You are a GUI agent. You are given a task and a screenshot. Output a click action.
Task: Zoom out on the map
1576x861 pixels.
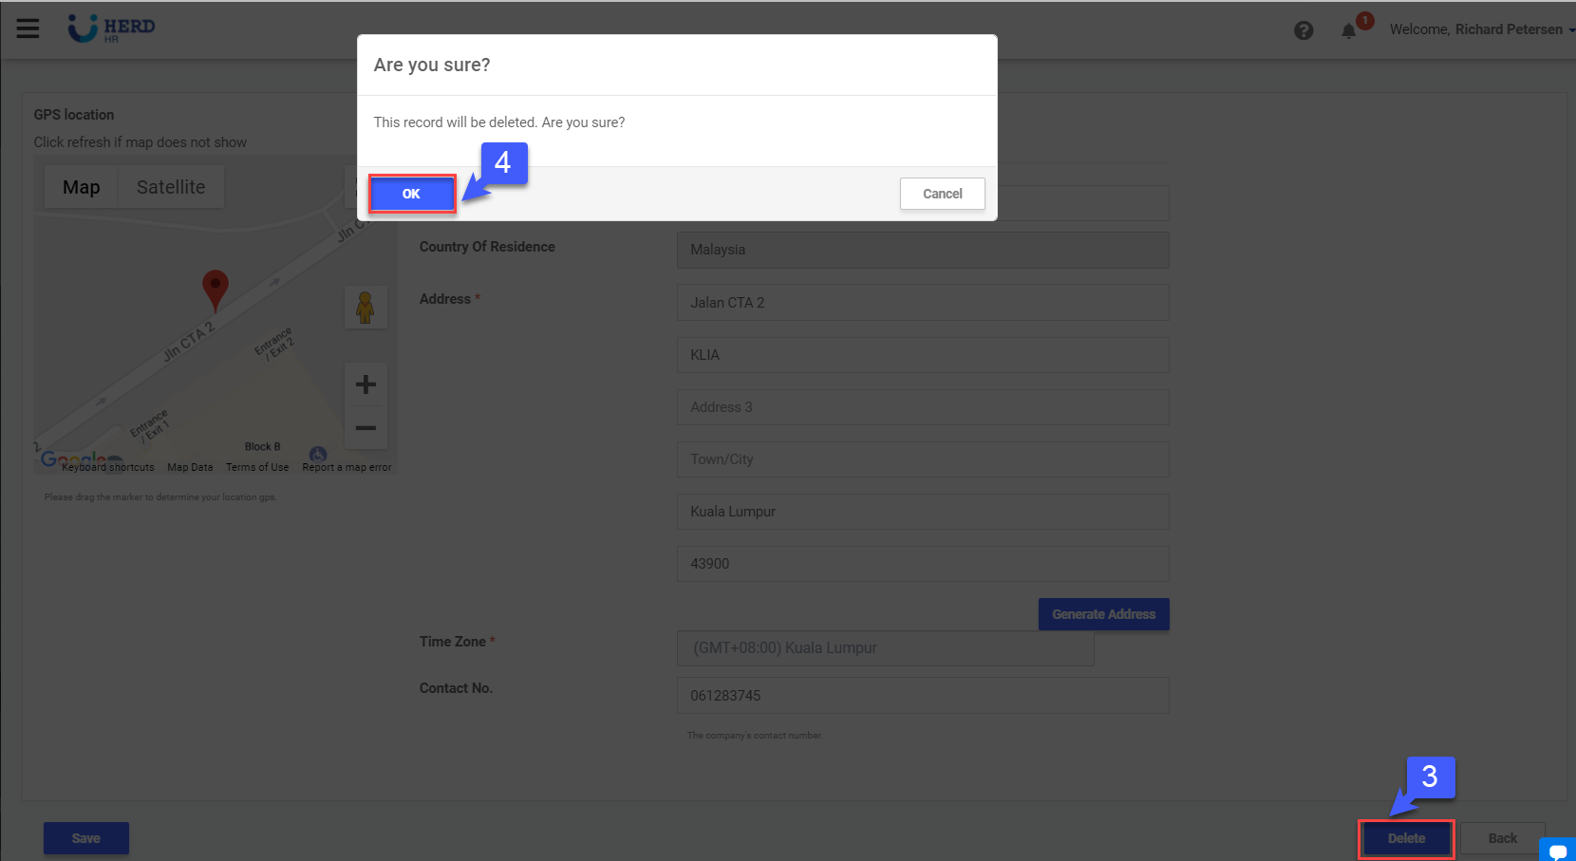[x=366, y=428]
